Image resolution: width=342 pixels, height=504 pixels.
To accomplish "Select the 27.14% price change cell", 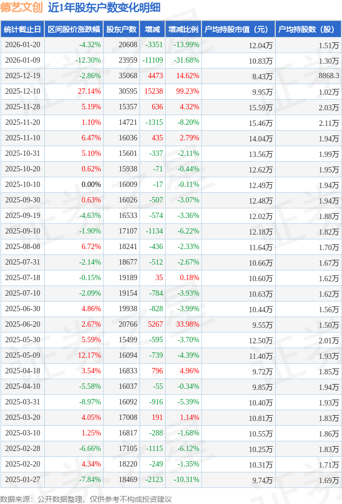I will pyautogui.click(x=89, y=92).
